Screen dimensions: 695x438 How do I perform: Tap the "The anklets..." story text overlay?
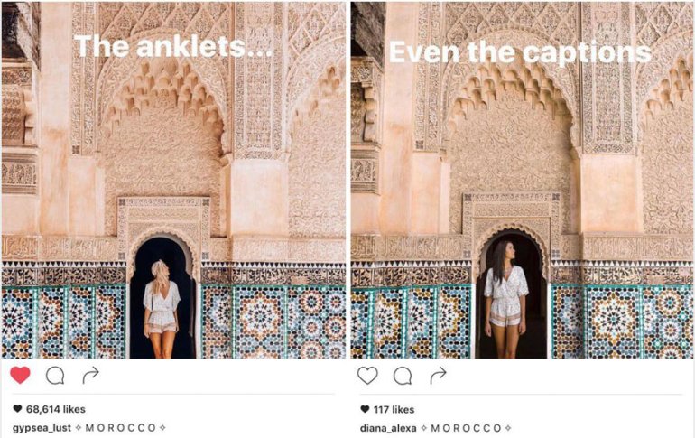point(173,46)
